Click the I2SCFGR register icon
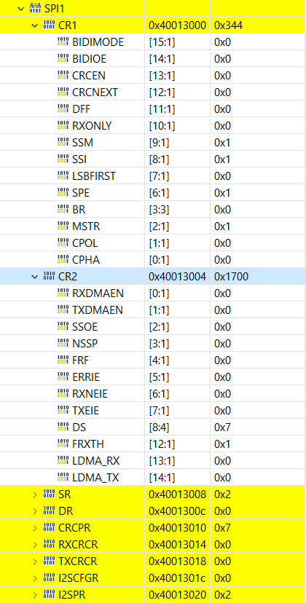The width and height of the screenshot is (306, 603). click(x=49, y=578)
